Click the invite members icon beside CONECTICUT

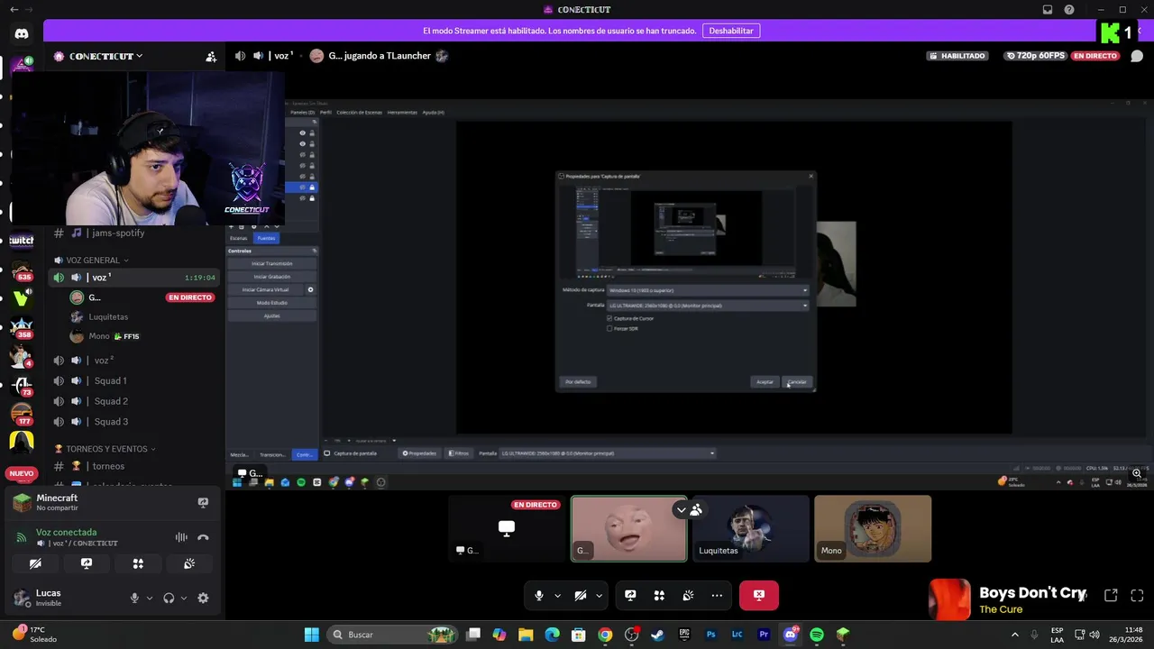point(211,56)
